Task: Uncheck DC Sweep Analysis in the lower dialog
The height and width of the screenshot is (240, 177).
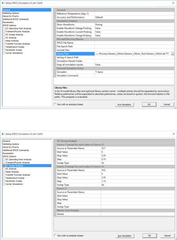Action: click(x=4, y=166)
